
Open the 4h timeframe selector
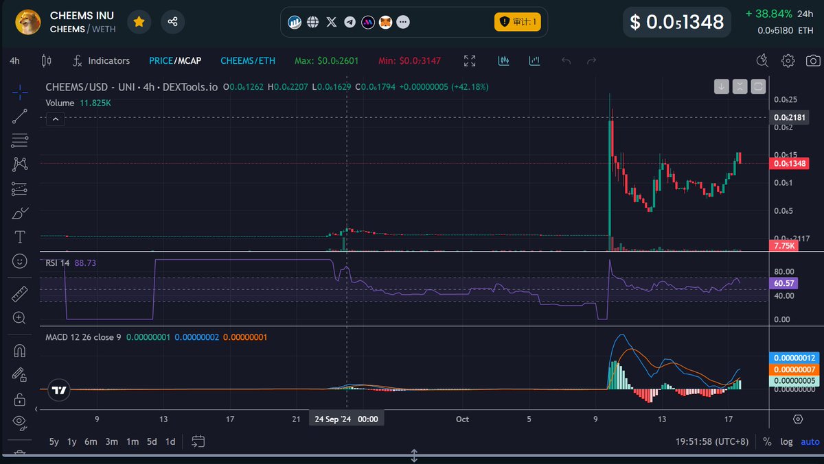click(x=14, y=60)
